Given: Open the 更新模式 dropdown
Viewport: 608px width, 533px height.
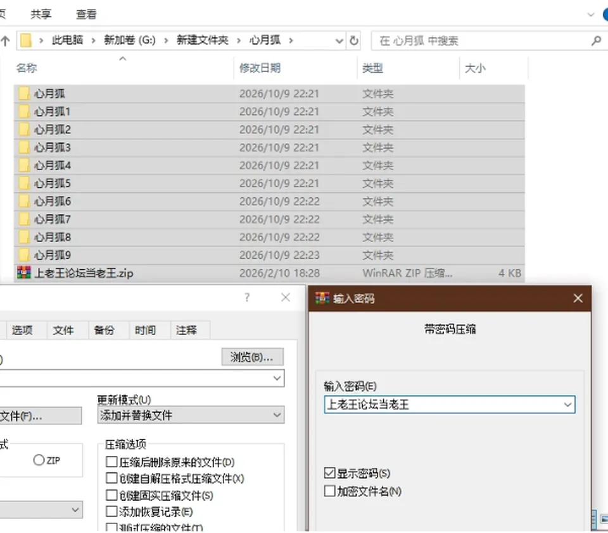Looking at the screenshot, I should pyautogui.click(x=191, y=415).
